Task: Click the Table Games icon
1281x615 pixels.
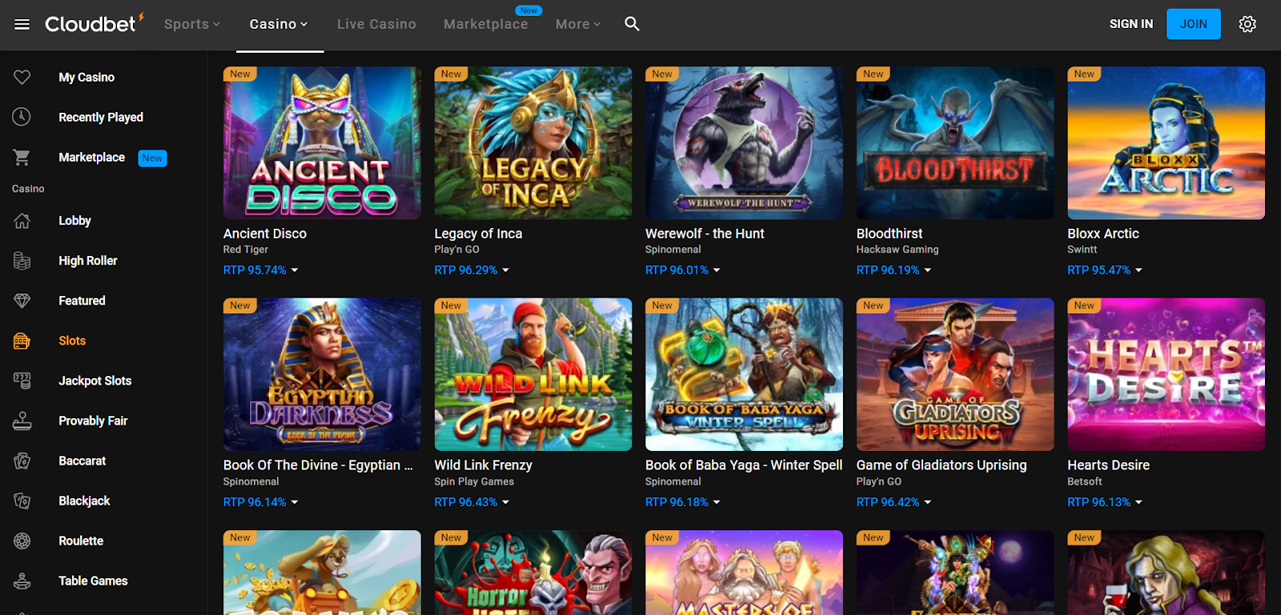Action: (x=22, y=581)
